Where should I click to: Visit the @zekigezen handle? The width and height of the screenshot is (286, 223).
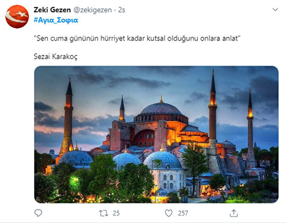[93, 10]
